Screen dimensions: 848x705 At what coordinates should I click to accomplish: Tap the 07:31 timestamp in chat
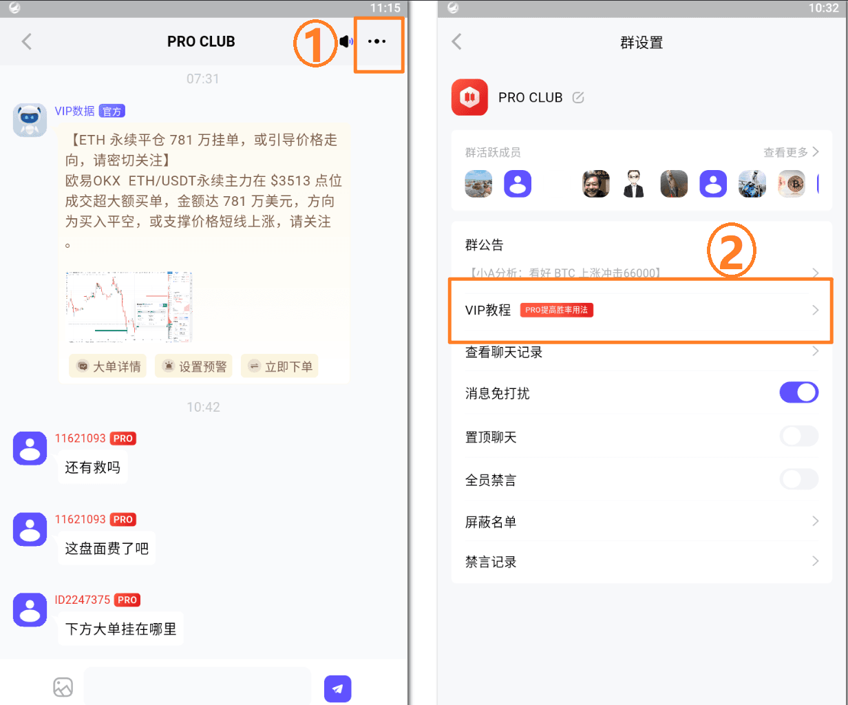point(203,79)
